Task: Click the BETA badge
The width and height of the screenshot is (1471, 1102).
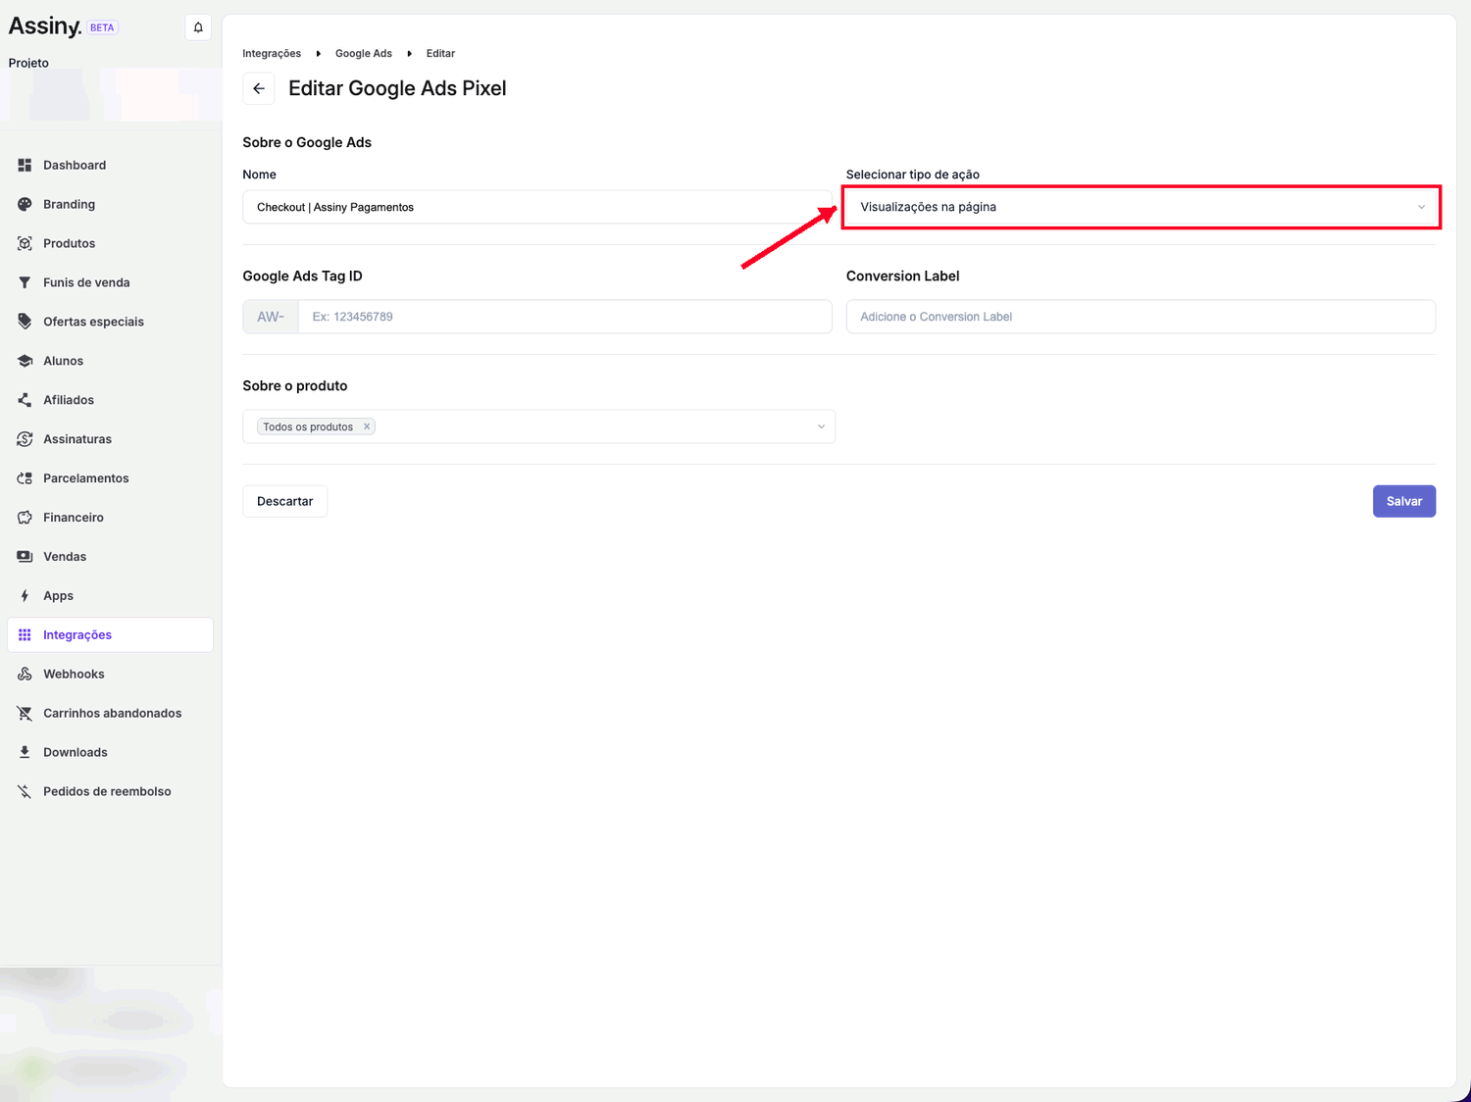Action: [x=102, y=27]
